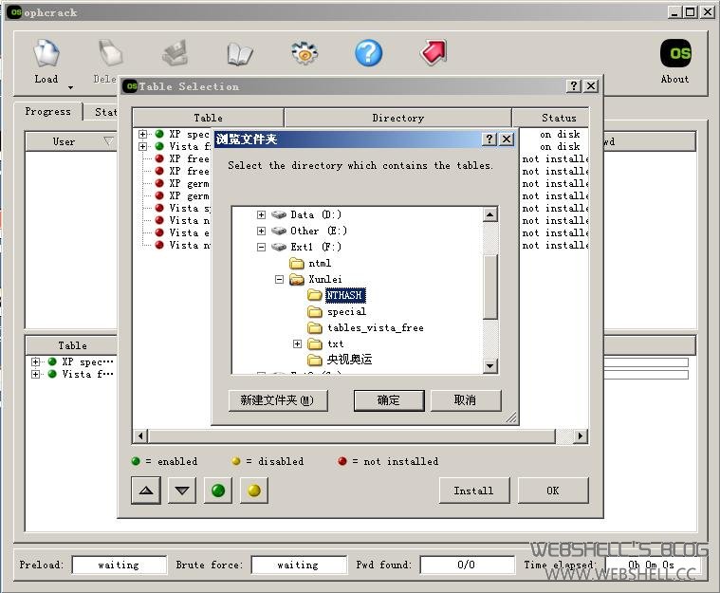Viewport: 720px width, 593px height.
Task: Expand the Other (E:) drive
Action: tap(261, 231)
